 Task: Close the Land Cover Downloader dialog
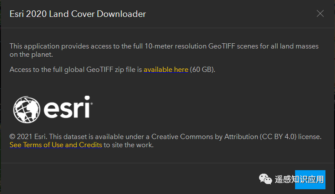[320, 13]
